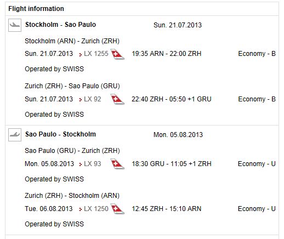Click the SWISS tail logo beside LX 1255
284x239 pixels.
coord(117,54)
